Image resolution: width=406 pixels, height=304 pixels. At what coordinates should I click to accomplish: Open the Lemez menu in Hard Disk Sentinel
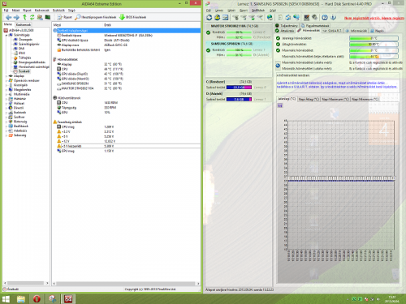click(219, 11)
